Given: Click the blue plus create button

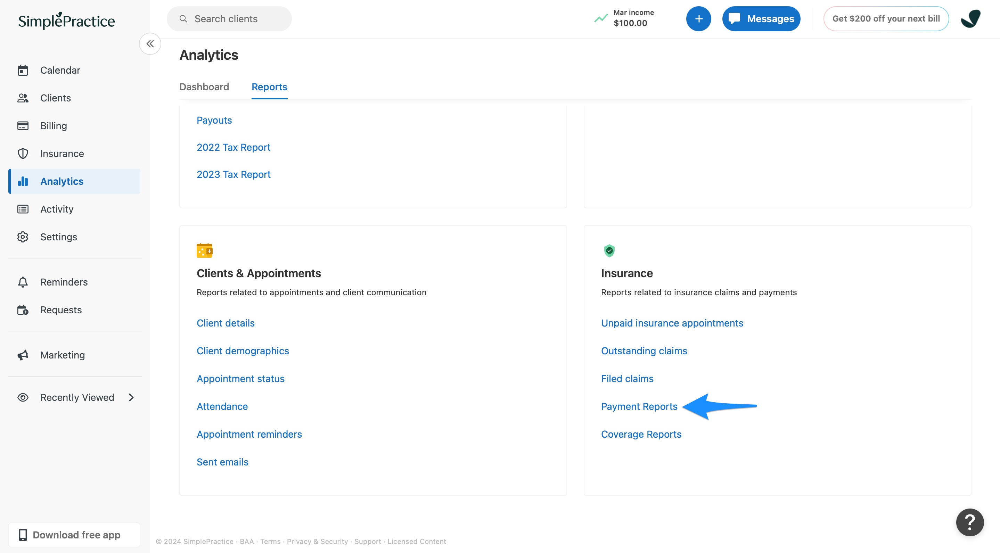Looking at the screenshot, I should click(698, 19).
